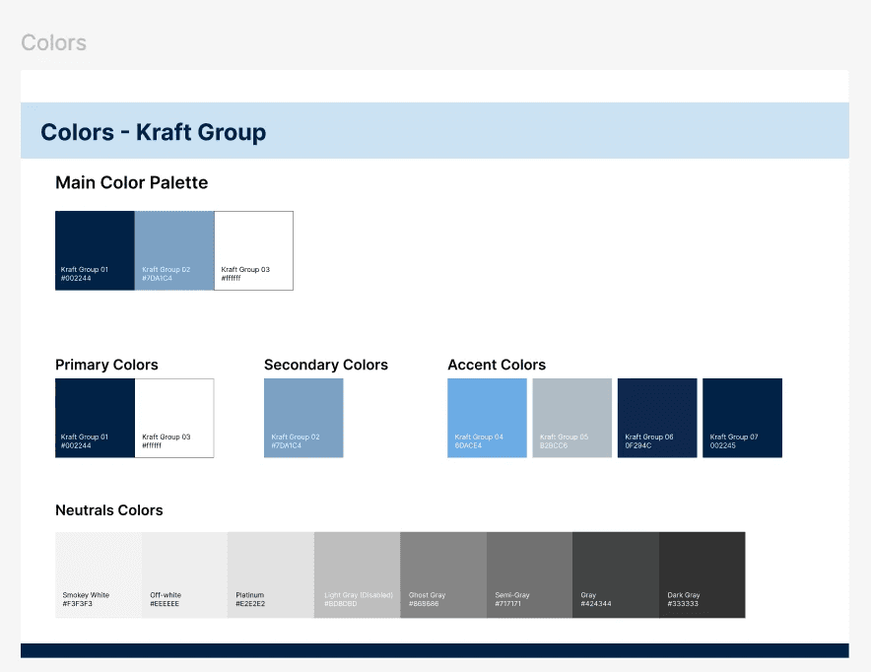Pick the Semi-Gray neutral swatch
871x672 pixels.
pos(529,574)
